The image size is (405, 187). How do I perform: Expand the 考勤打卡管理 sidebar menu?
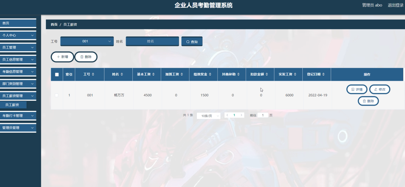point(18,116)
